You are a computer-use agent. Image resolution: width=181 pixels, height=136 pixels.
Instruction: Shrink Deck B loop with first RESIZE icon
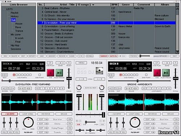click(128, 88)
